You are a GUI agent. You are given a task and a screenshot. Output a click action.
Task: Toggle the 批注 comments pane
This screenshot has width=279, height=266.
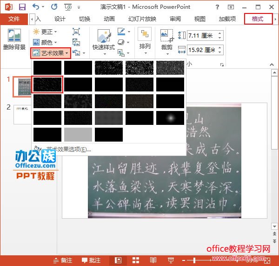coord(91,260)
